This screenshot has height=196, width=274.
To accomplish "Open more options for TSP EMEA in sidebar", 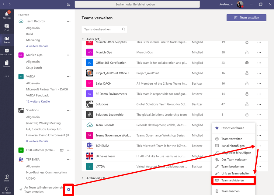I will pos(69,160).
